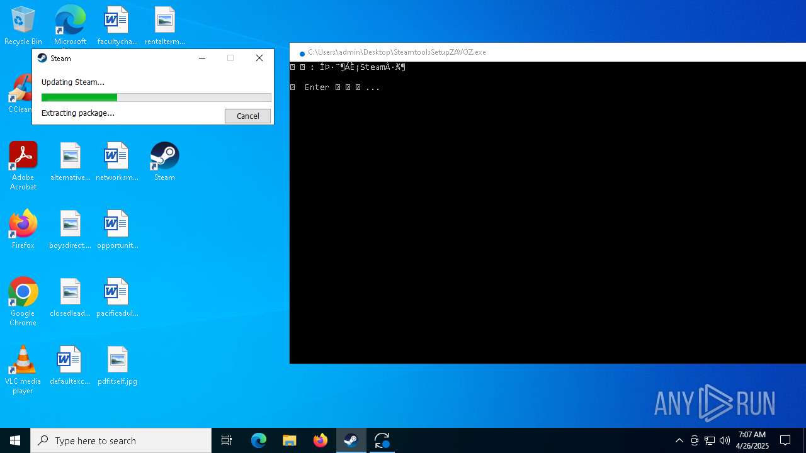Click the 'Updating Steam...' status text
Screen dimensions: 806x453
[x=73, y=82]
